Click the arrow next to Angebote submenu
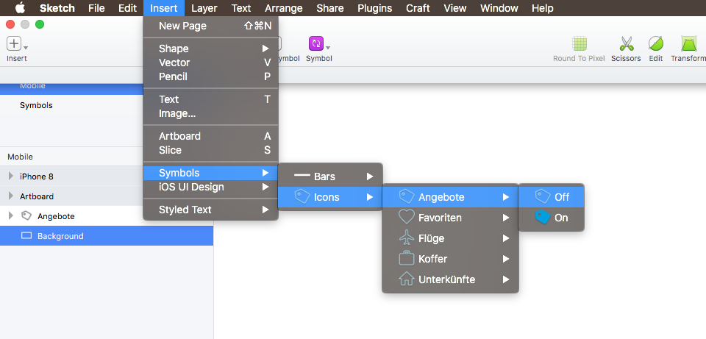The height and width of the screenshot is (339, 706). [506, 197]
